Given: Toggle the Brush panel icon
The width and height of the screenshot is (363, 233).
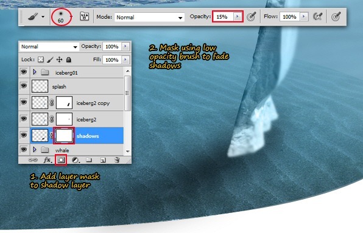Looking at the screenshot, I should tap(85, 16).
